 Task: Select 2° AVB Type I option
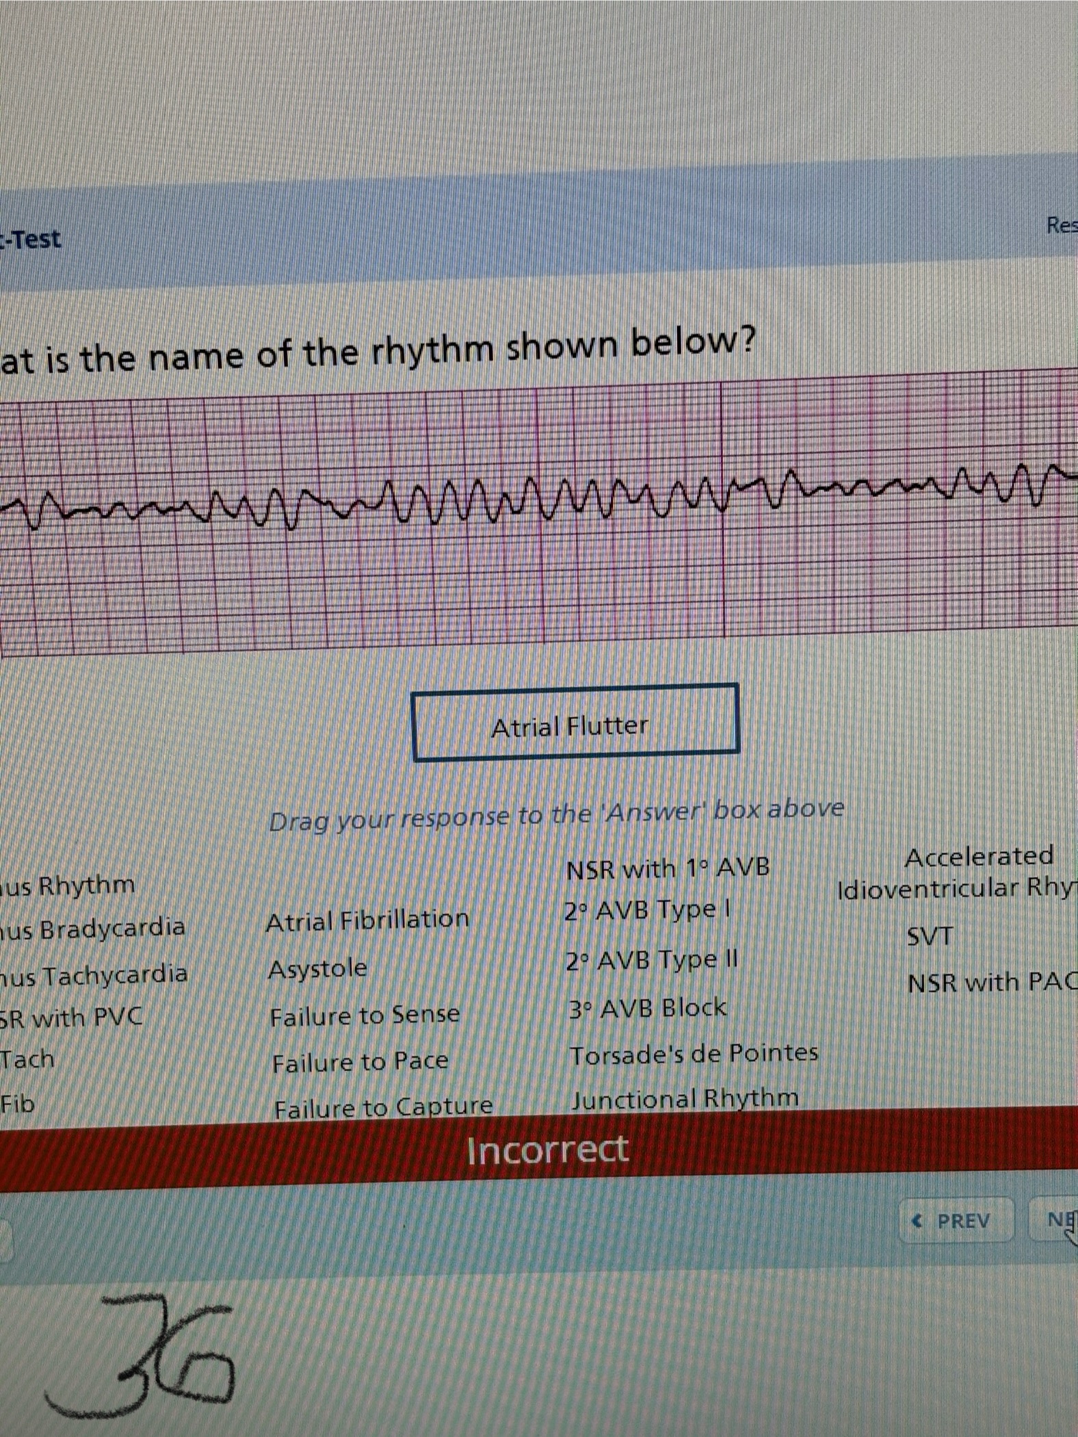click(x=648, y=911)
